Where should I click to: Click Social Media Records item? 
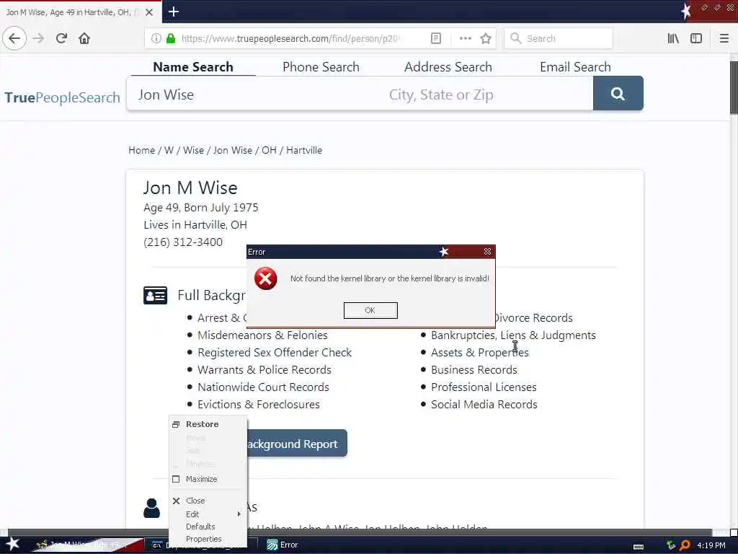484,404
